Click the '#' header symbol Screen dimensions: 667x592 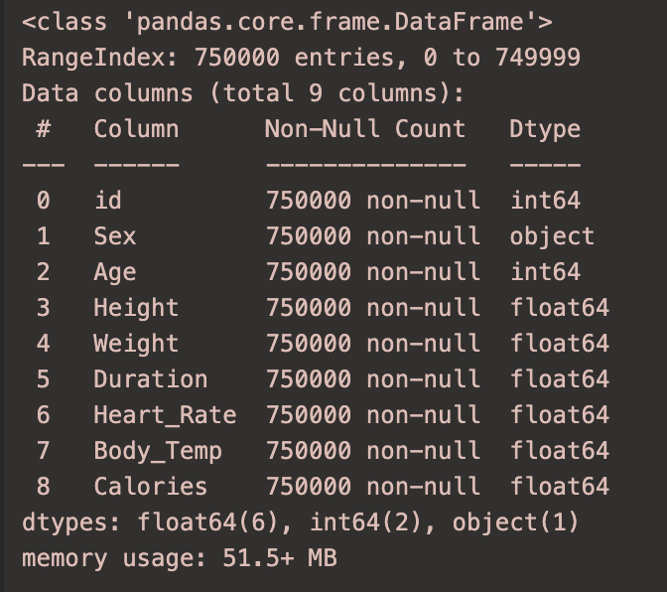(x=44, y=128)
